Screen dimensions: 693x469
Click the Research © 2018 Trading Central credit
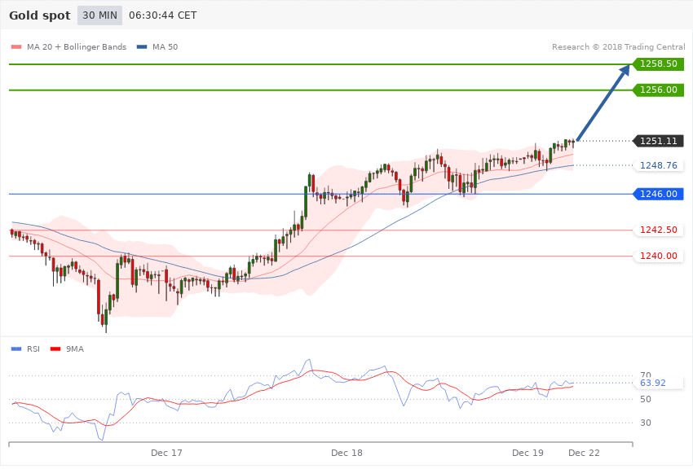click(x=618, y=46)
